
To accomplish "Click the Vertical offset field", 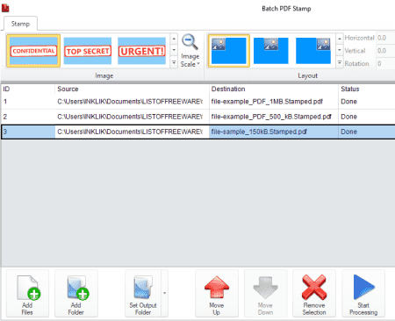I will tap(385, 51).
